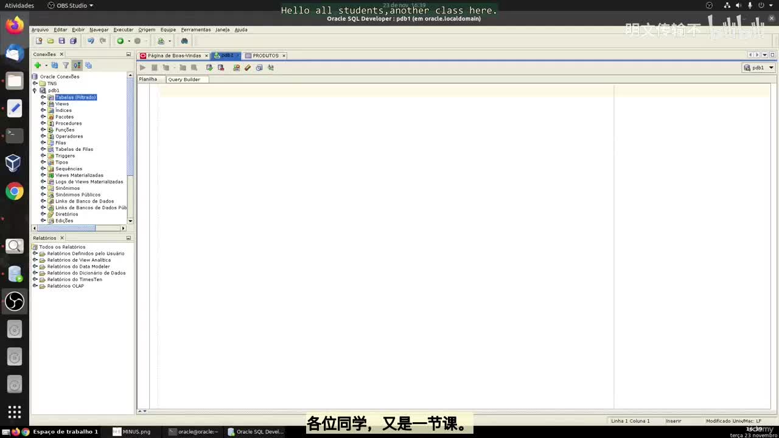
Task: Select Relatórios OLAP in reports tree
Action: [66, 286]
